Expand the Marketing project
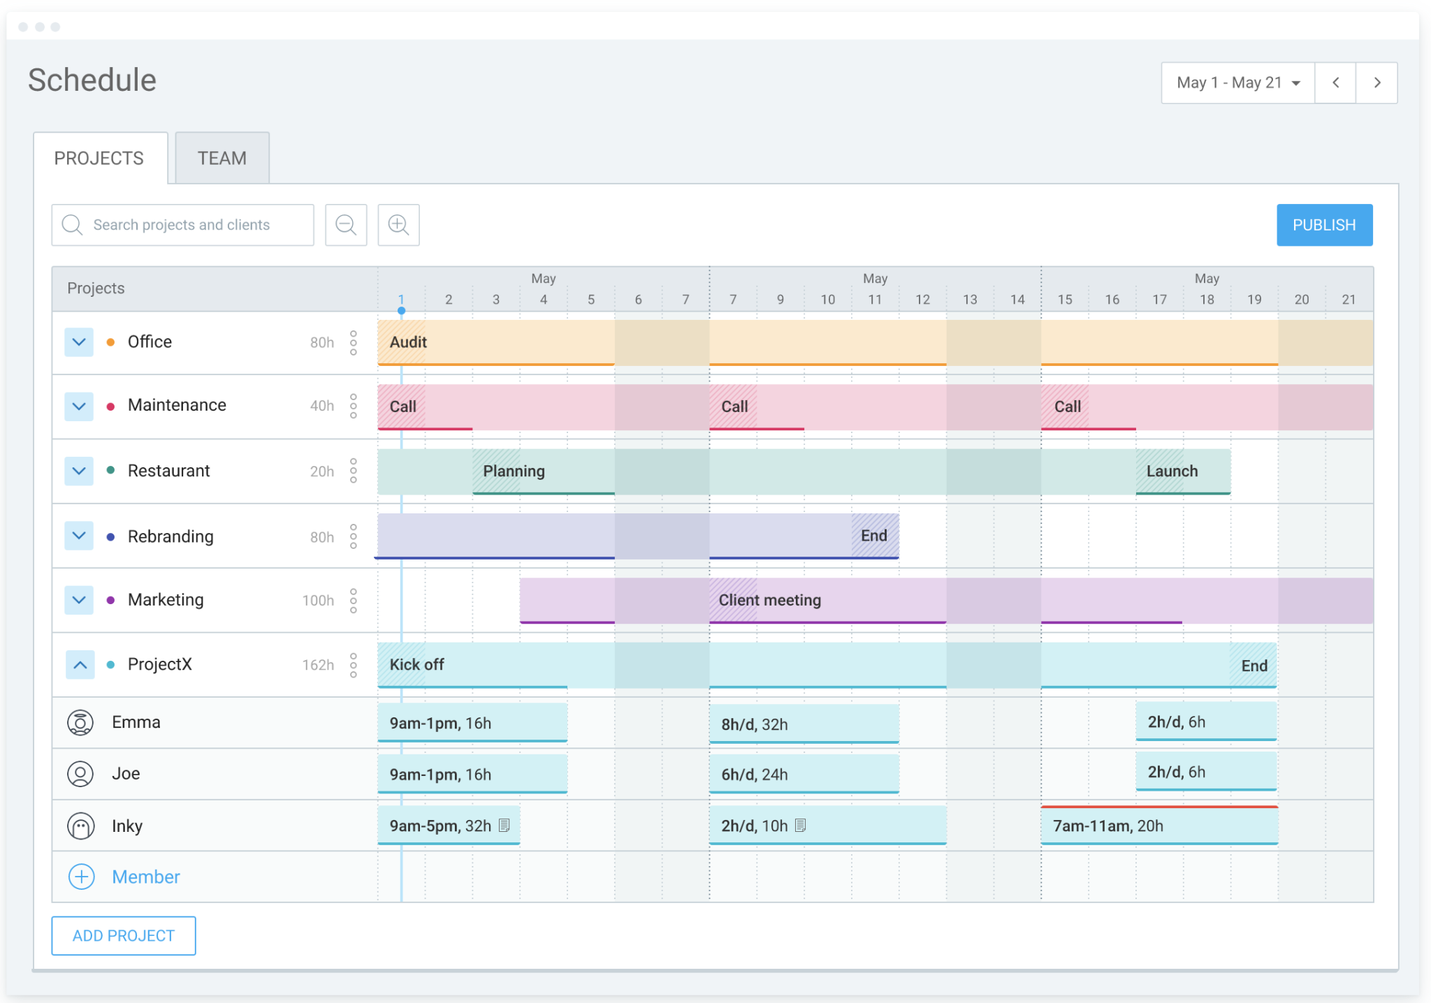The width and height of the screenshot is (1431, 1003). [x=78, y=599]
